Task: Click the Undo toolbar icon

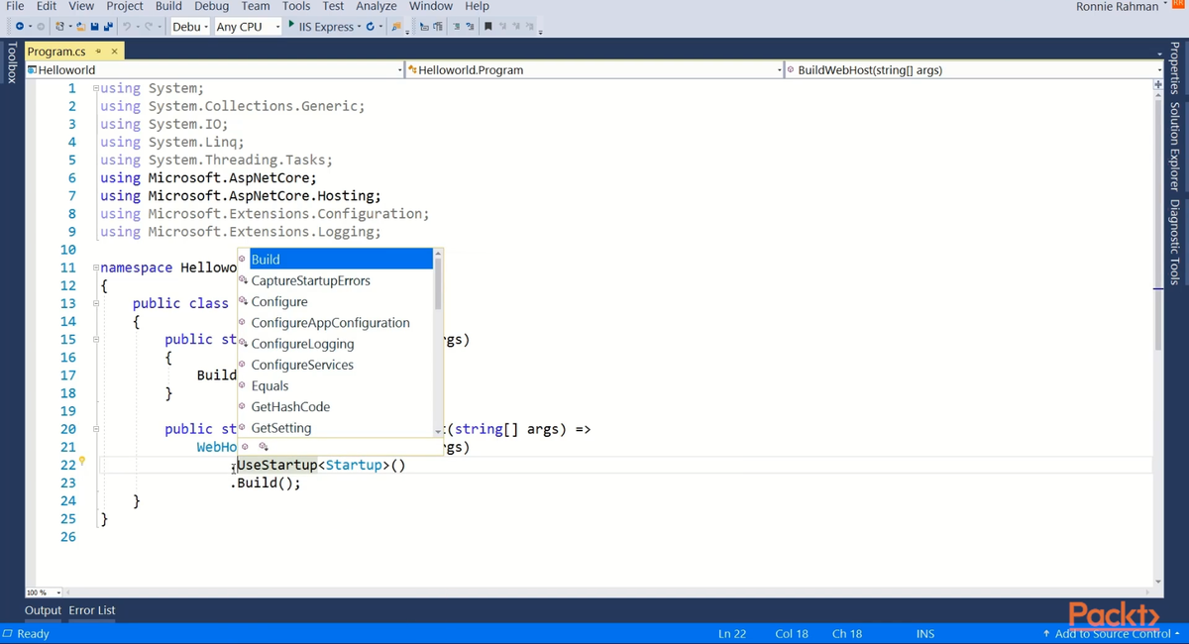Action: 127,27
